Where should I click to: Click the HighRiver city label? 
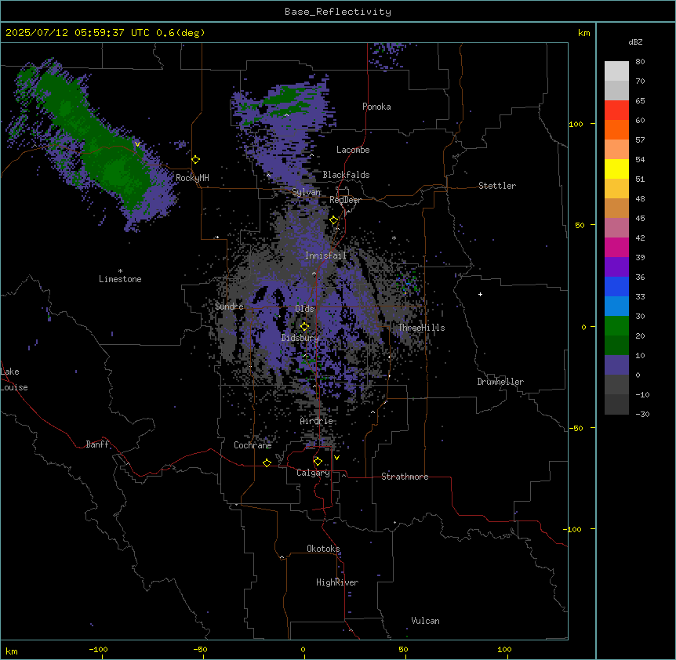(x=337, y=582)
